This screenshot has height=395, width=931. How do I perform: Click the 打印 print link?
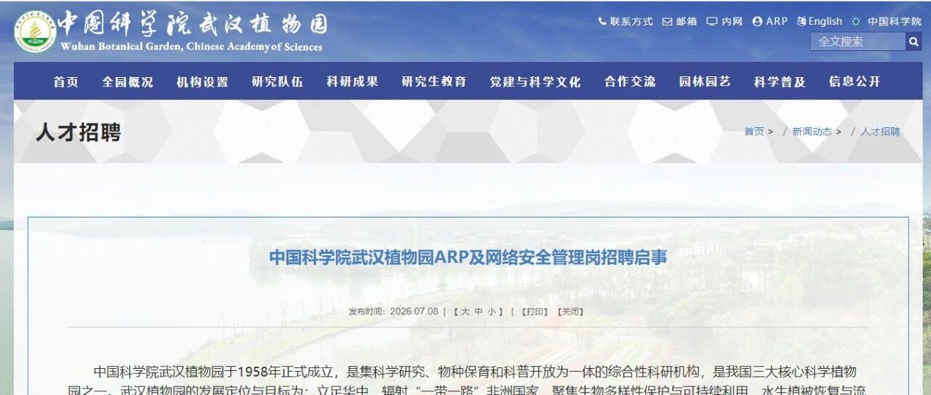tap(535, 311)
